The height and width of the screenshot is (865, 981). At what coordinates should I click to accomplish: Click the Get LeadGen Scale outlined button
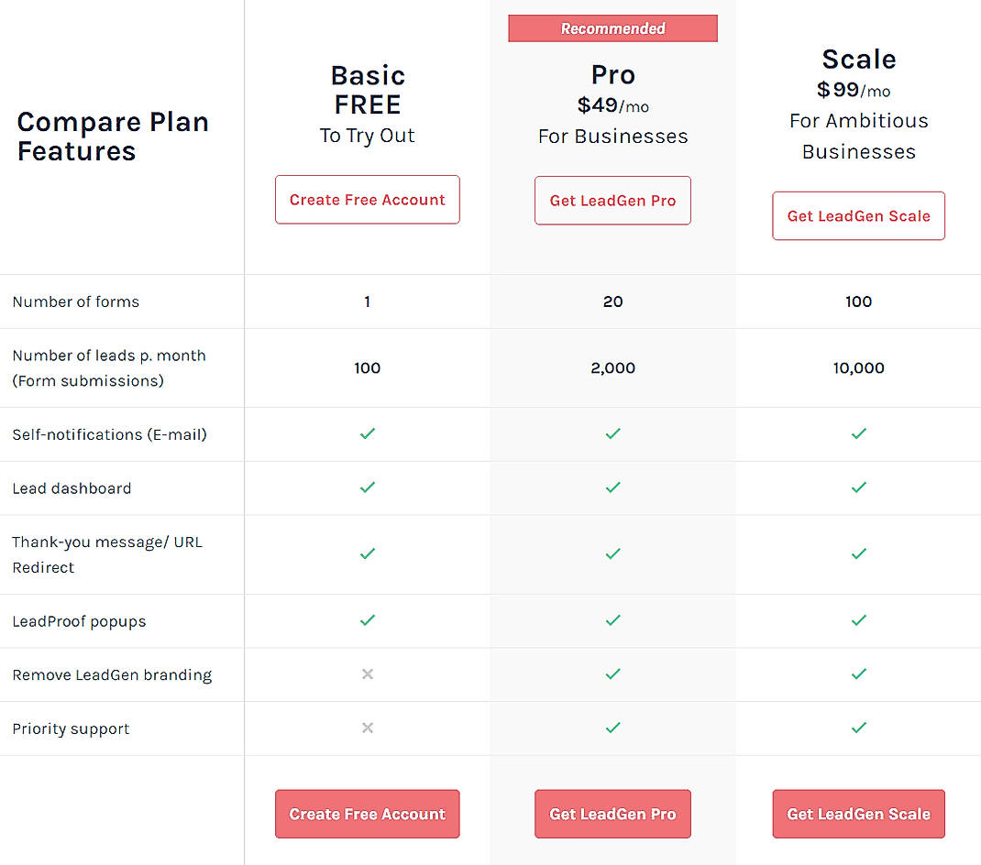click(x=858, y=215)
